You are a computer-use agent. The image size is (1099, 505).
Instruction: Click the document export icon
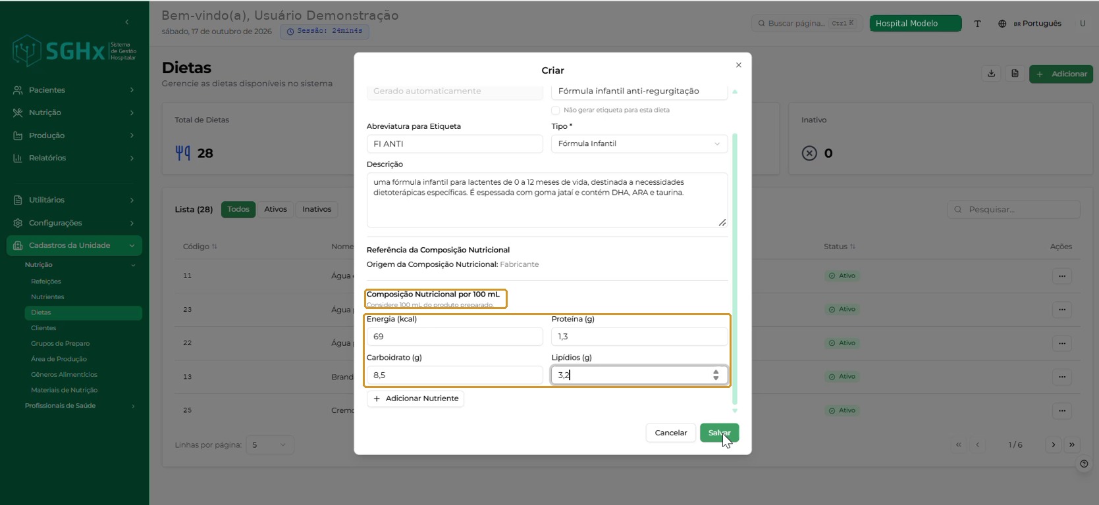pos(1015,74)
